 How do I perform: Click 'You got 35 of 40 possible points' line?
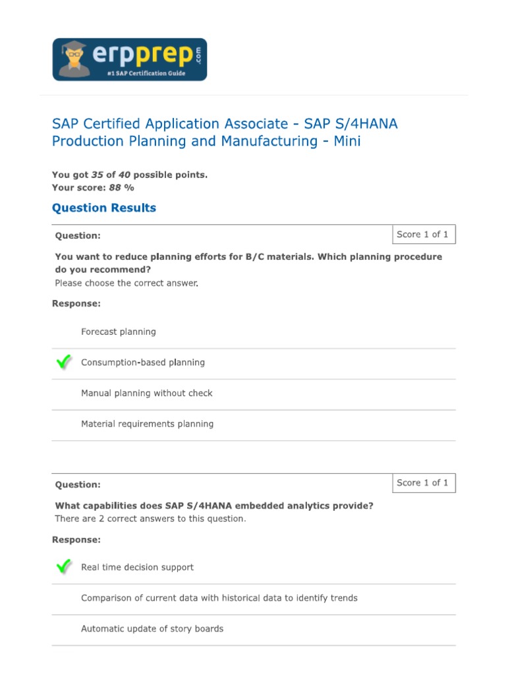pos(130,175)
